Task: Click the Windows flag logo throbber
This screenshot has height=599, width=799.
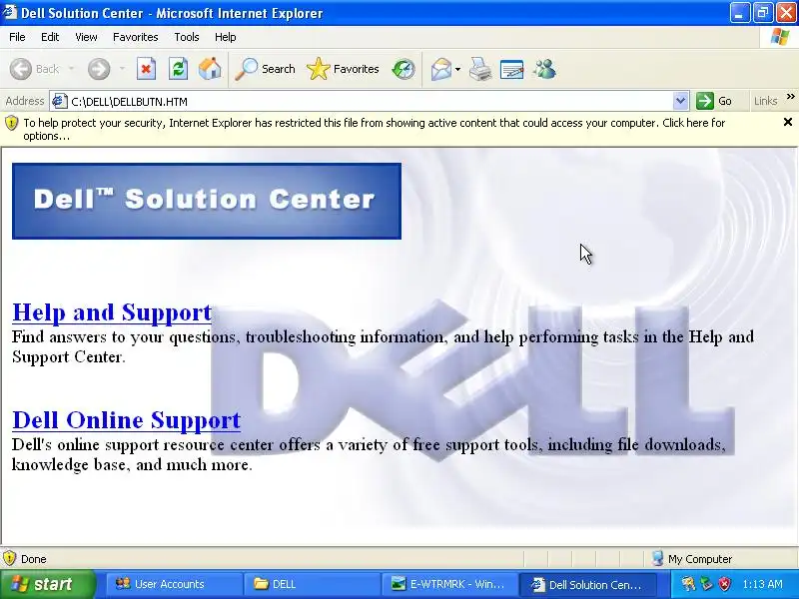Action: point(779,37)
